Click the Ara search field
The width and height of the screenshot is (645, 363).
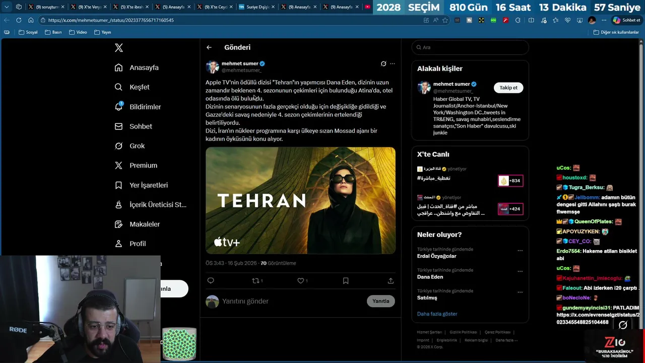click(470, 47)
